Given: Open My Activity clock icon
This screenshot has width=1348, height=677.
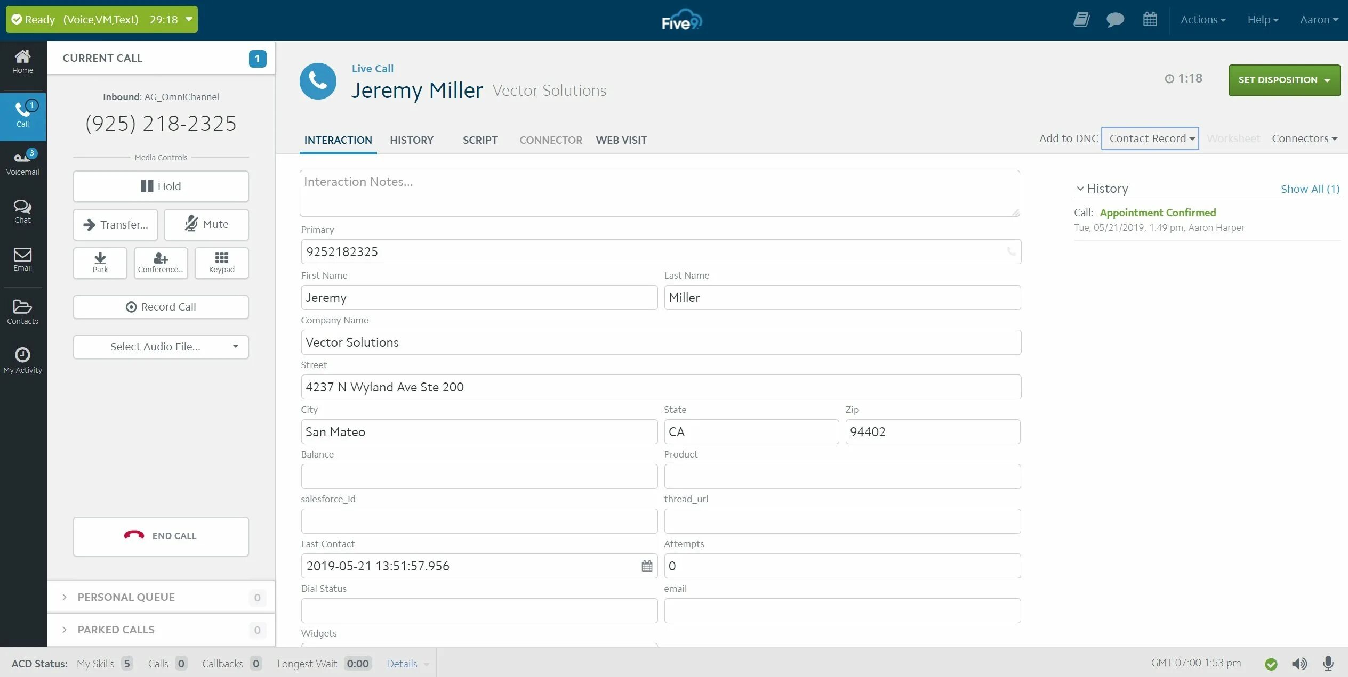Looking at the screenshot, I should tap(22, 360).
